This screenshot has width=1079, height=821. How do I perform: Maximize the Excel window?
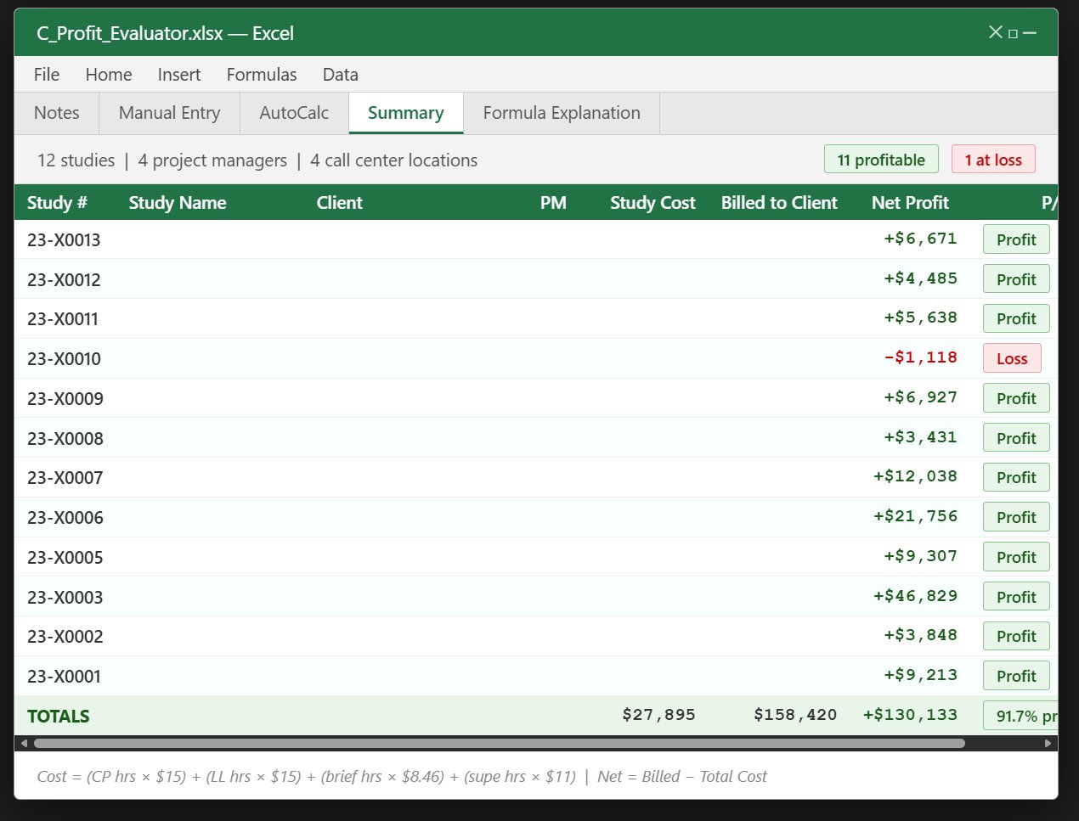[1013, 33]
